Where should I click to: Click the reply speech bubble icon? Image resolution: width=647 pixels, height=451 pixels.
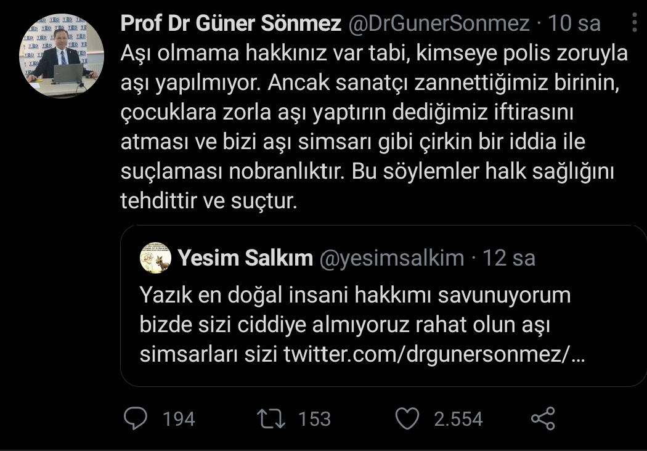pos(134,419)
